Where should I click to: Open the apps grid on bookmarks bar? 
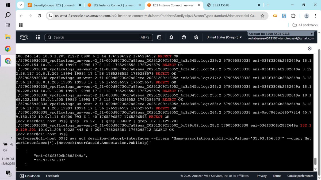pos(21,25)
